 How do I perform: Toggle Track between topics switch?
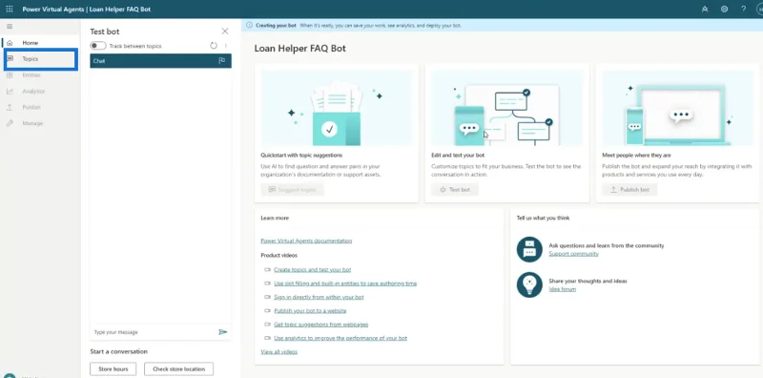point(98,46)
